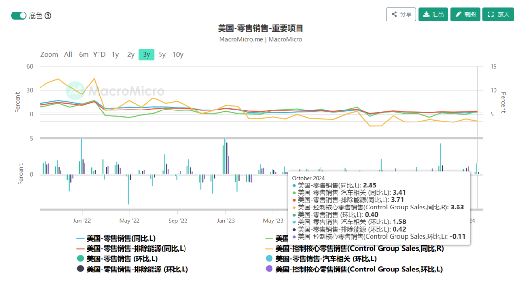Image resolution: width=519 pixels, height=294 pixels.
Task: Choose the 2y zoom range
Action: [x=131, y=55]
